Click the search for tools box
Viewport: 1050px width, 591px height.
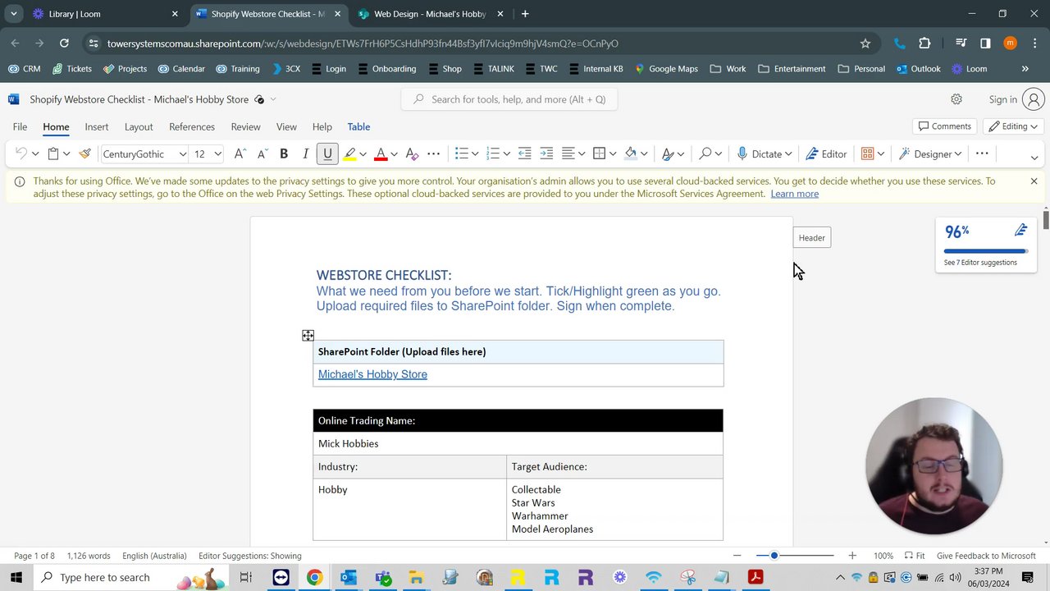point(509,99)
